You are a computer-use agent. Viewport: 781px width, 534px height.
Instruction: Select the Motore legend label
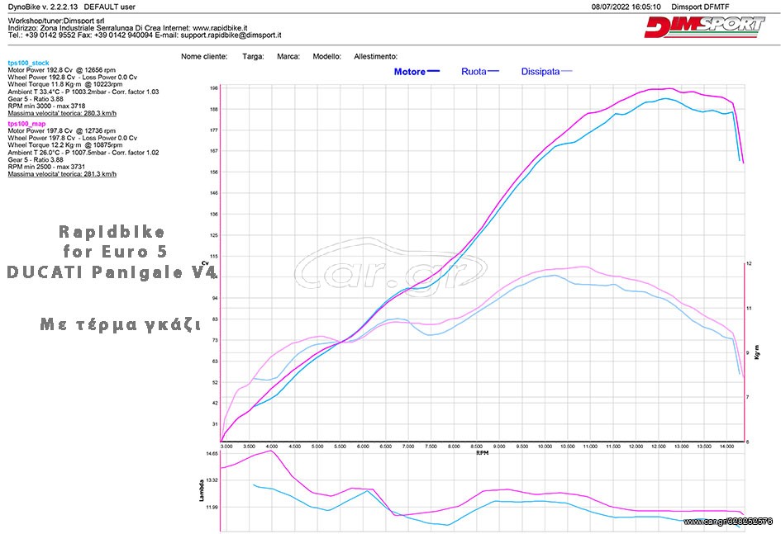pos(409,72)
